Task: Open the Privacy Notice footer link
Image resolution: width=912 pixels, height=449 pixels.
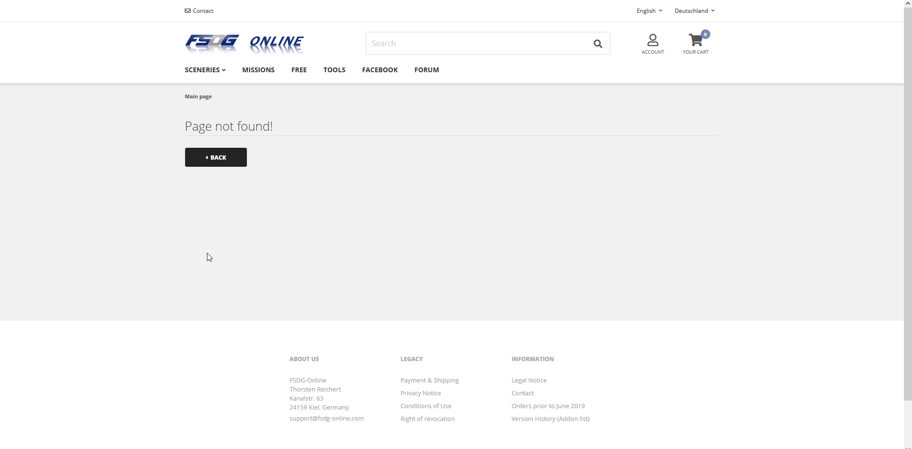Action: tap(421, 393)
